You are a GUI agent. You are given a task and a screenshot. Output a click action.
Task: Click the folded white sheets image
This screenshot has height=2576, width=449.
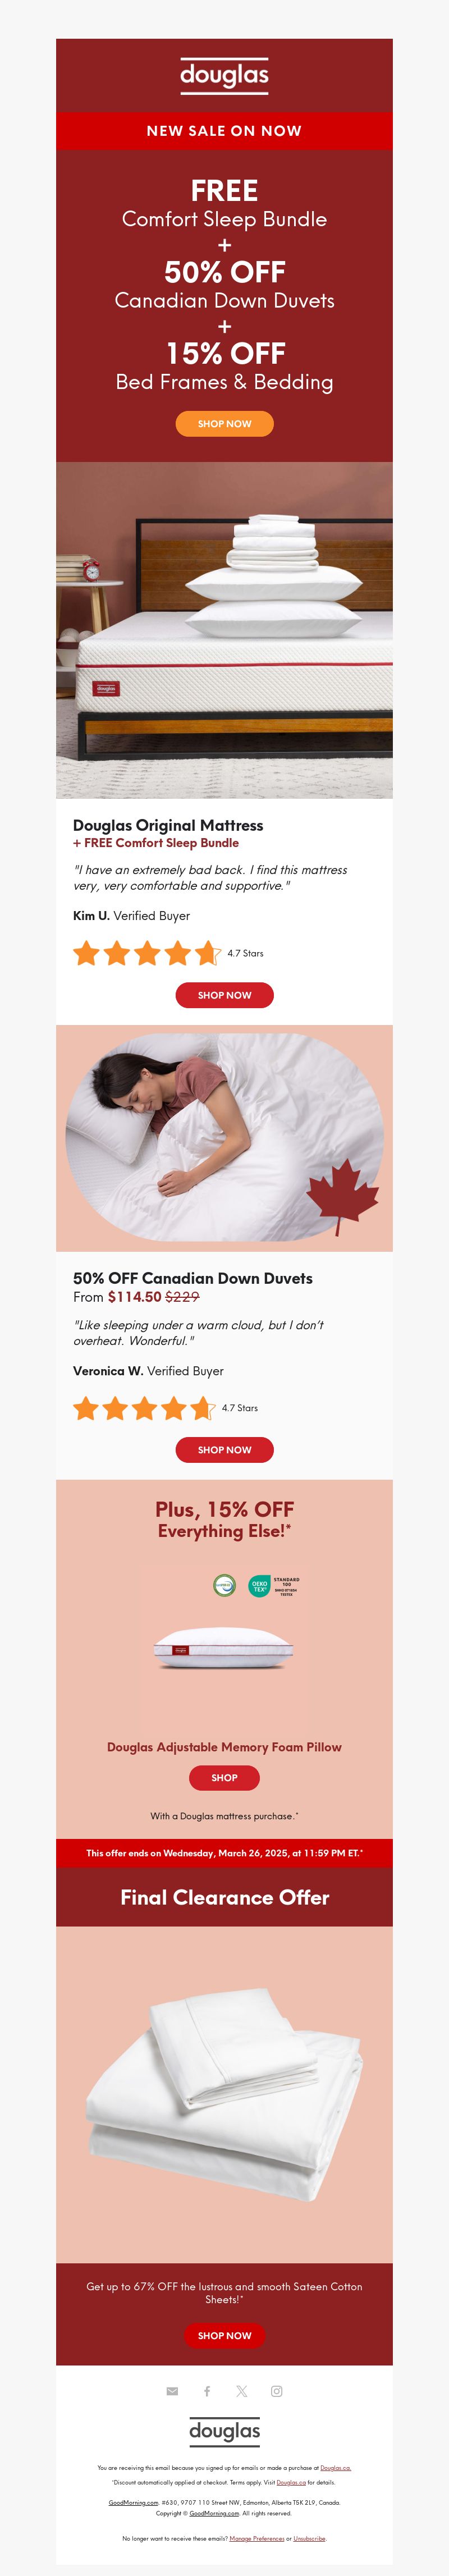[x=224, y=2095]
